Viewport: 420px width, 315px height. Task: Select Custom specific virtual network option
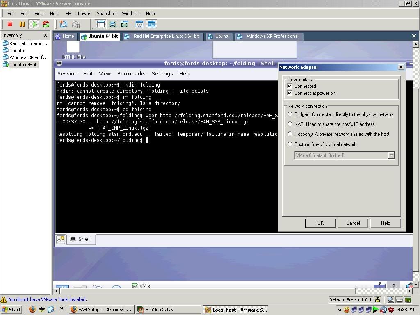[290, 144]
